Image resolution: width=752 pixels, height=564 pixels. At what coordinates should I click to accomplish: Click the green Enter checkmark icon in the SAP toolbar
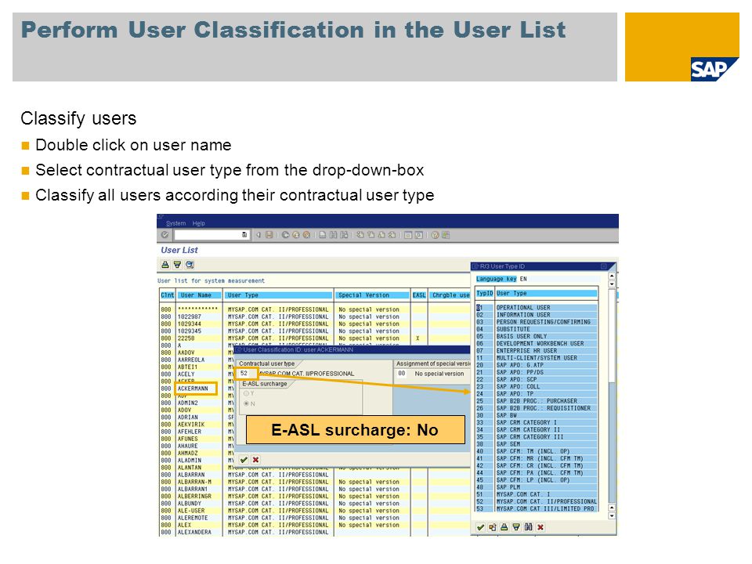165,235
